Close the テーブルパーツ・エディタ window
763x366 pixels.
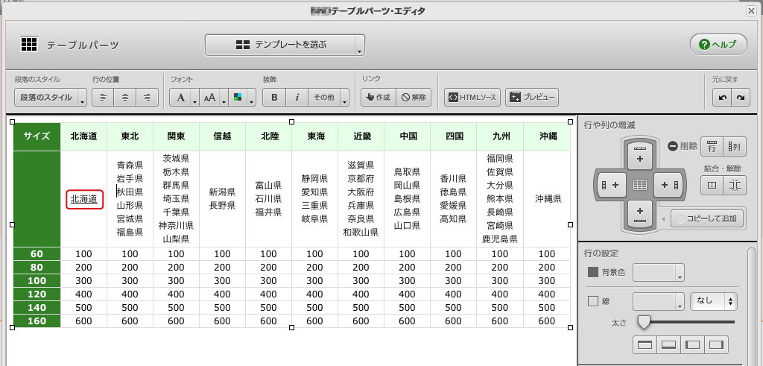[x=751, y=10]
